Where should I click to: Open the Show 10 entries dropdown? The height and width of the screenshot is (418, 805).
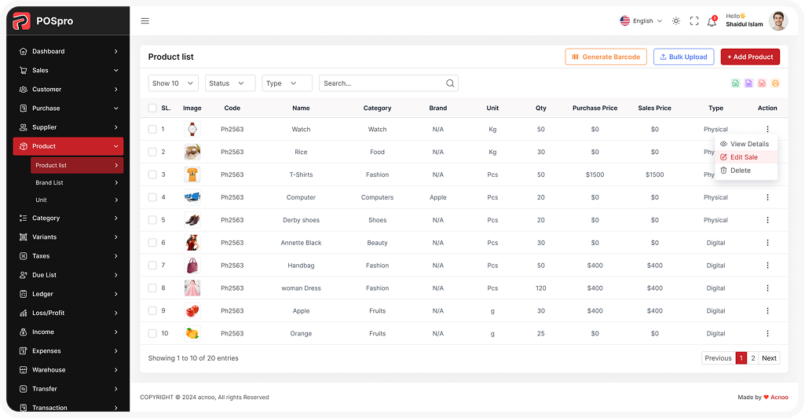click(173, 83)
